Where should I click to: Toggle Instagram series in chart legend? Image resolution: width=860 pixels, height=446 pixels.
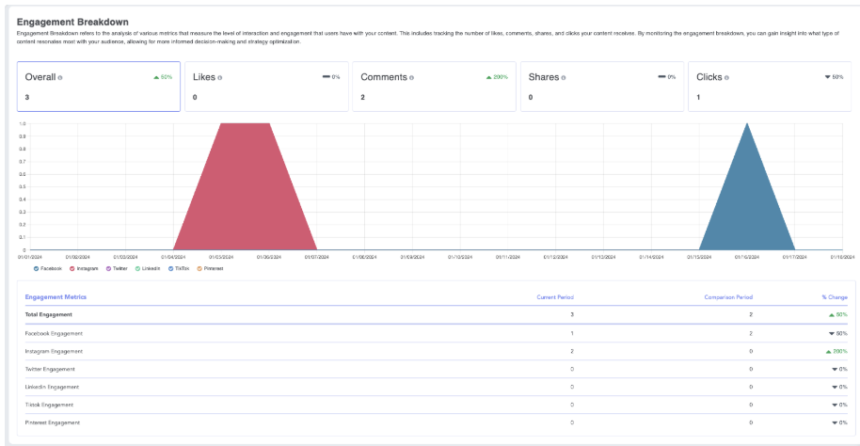coord(72,268)
